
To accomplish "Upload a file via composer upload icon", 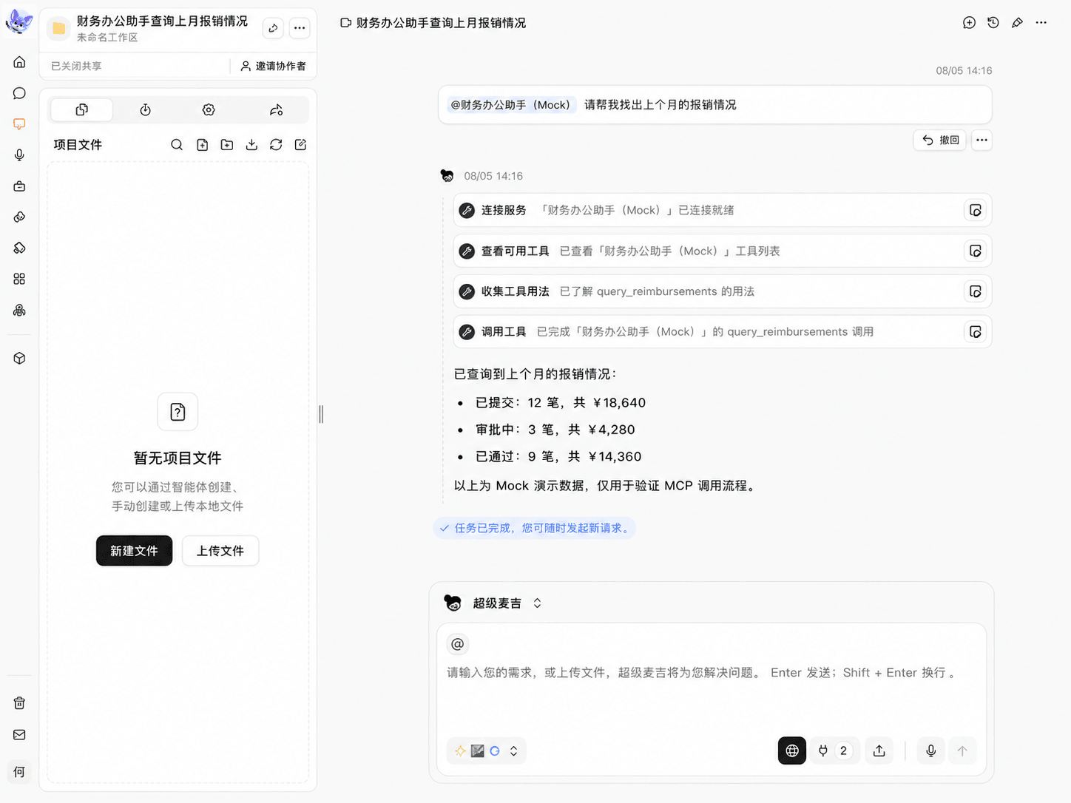I will coord(879,751).
